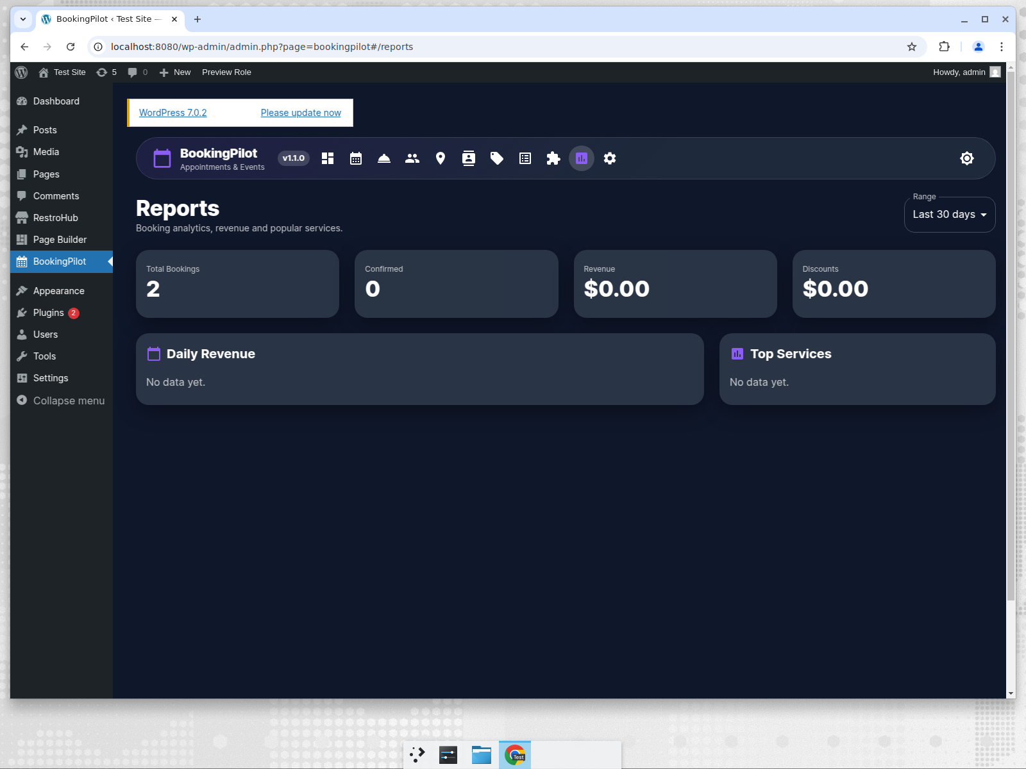Click the Top Services heading
This screenshot has height=769, width=1026.
tap(791, 354)
